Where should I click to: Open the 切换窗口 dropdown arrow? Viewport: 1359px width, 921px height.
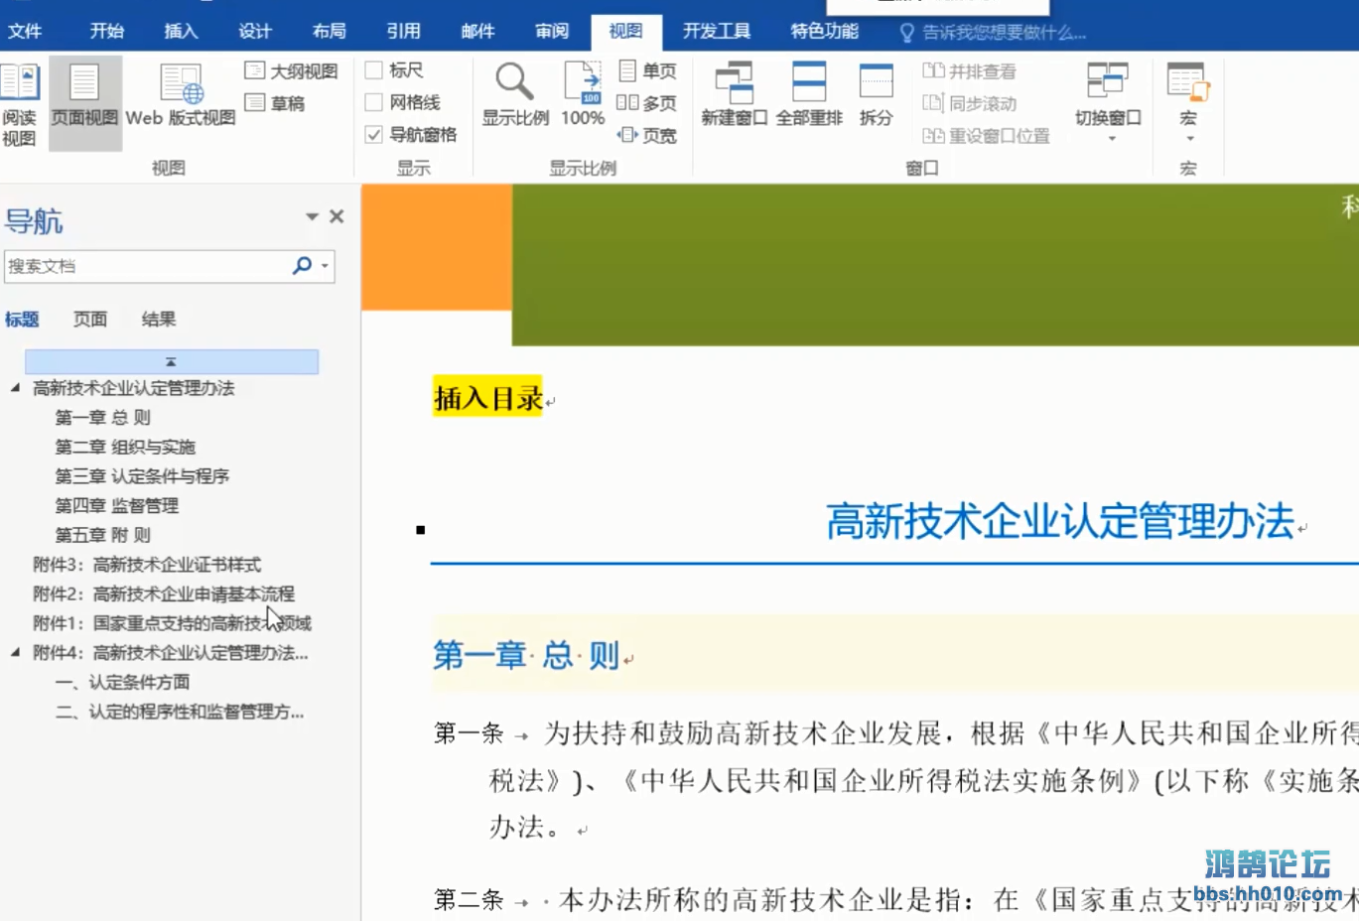1112,139
